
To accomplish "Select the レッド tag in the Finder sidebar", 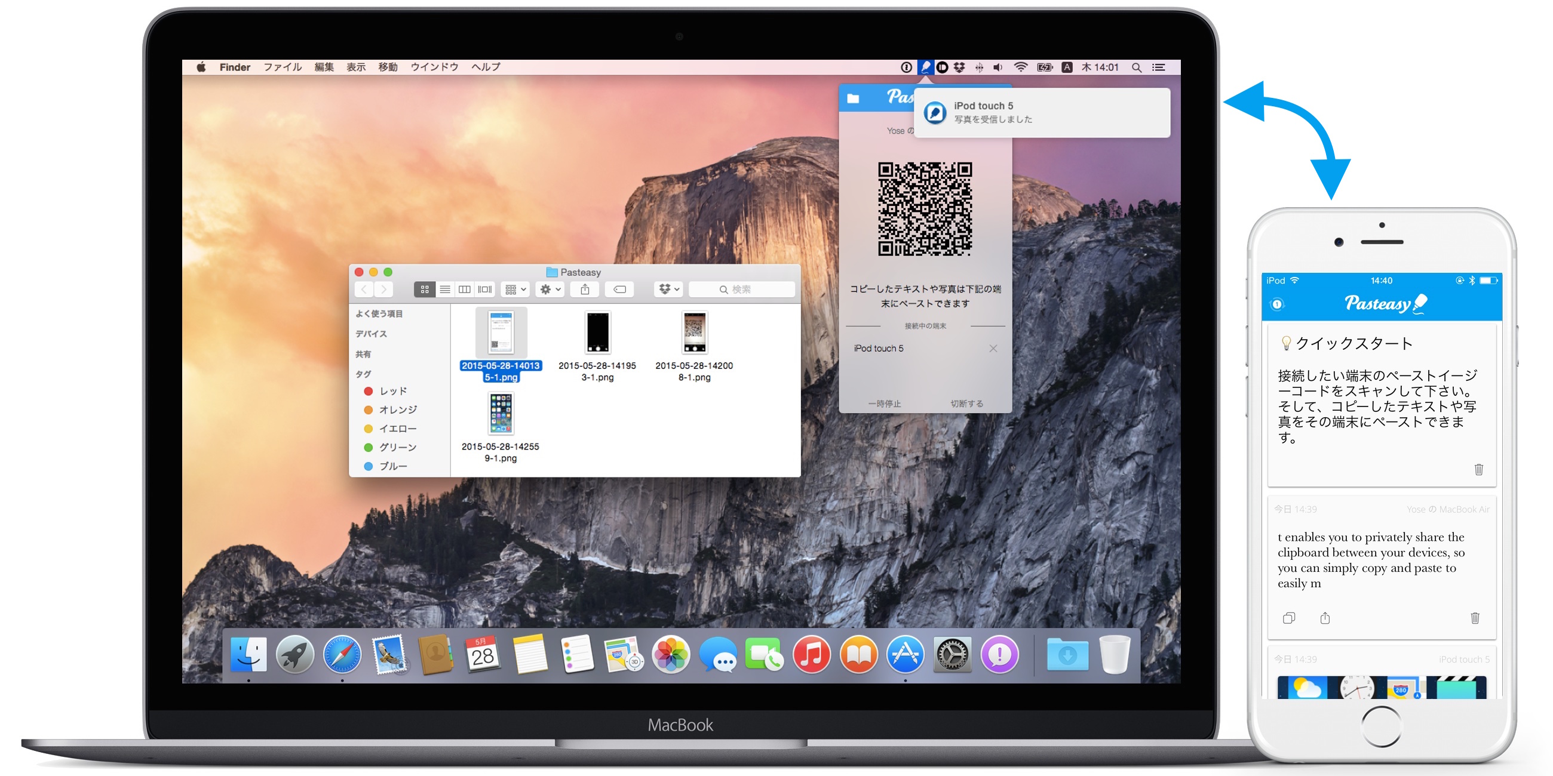I will (392, 390).
